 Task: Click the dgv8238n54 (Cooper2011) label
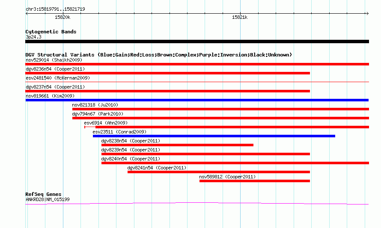(x=131, y=141)
